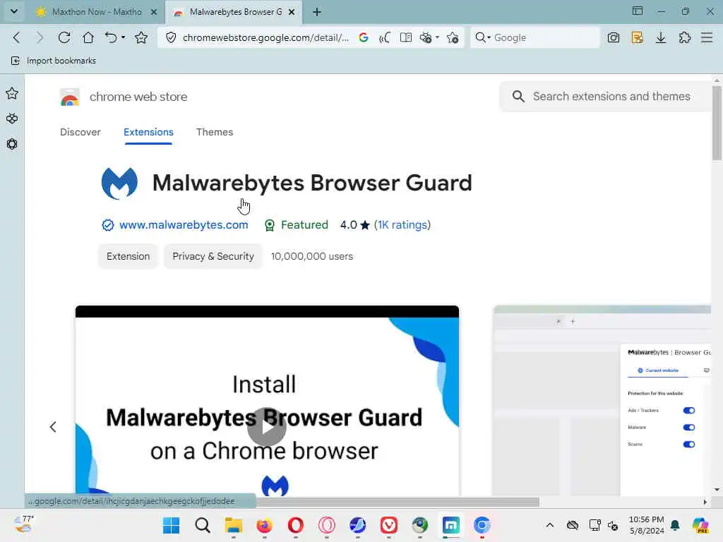Click Import bookmarks
This screenshot has height=542, width=723.
(54, 61)
